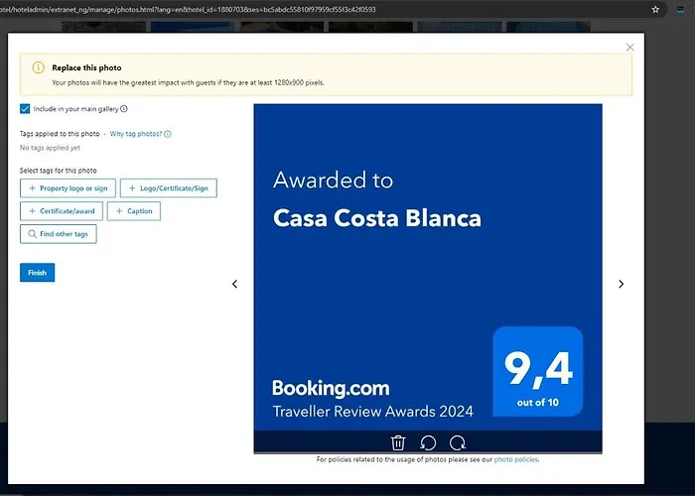Screen dimensions: 695x496
Task: Click the 'No tags applied yet' text
Action: tap(50, 148)
